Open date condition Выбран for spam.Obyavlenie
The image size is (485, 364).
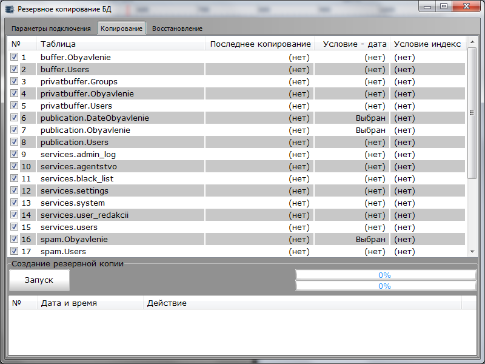click(370, 239)
